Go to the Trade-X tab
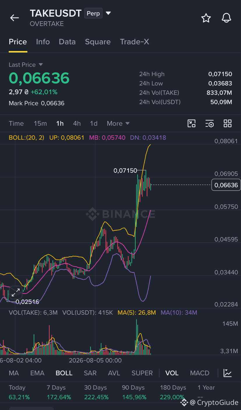 (x=134, y=42)
